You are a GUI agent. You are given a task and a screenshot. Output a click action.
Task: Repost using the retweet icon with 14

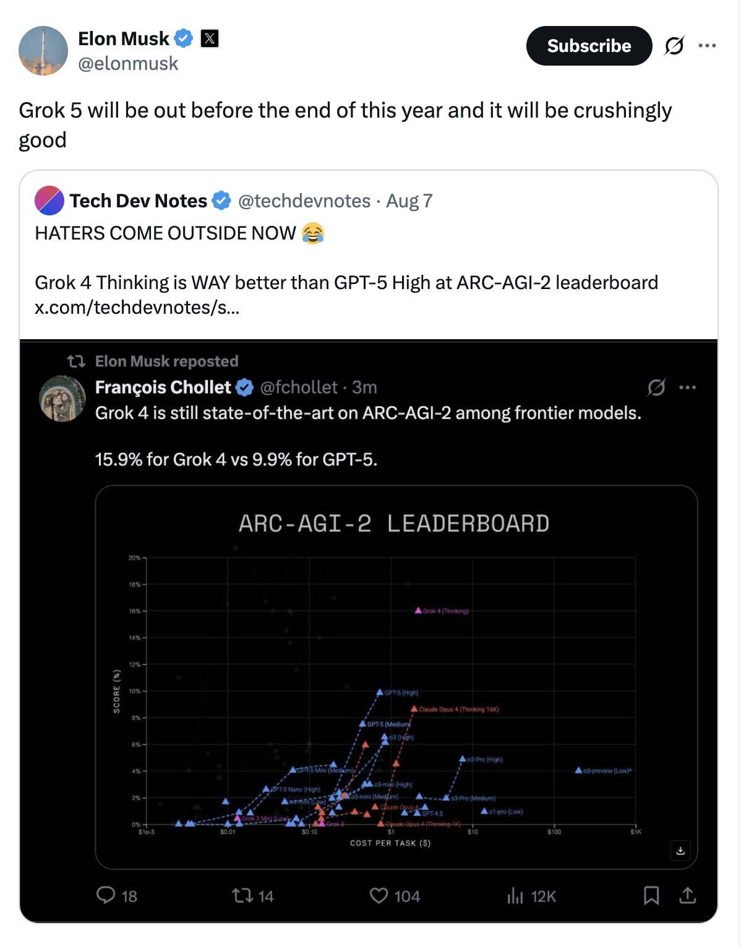(x=252, y=896)
